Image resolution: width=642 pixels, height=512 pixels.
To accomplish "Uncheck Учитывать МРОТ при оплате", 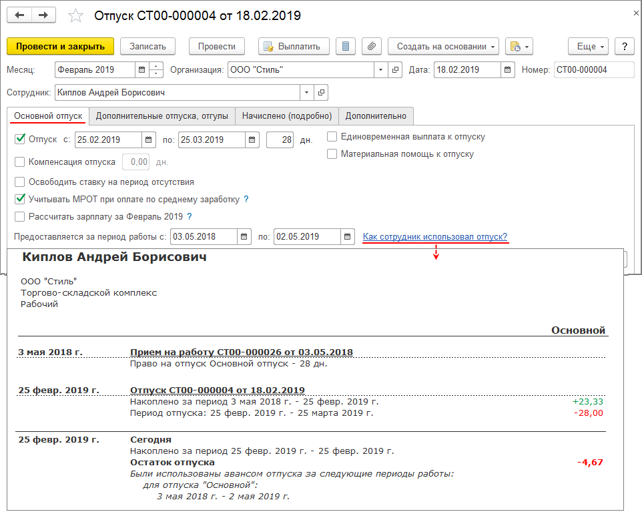I will click(x=19, y=199).
